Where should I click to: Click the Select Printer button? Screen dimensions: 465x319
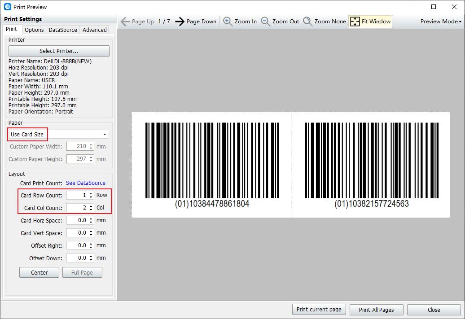(59, 51)
